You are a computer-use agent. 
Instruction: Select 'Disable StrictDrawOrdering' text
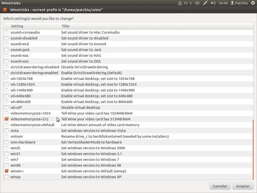coord(84,67)
